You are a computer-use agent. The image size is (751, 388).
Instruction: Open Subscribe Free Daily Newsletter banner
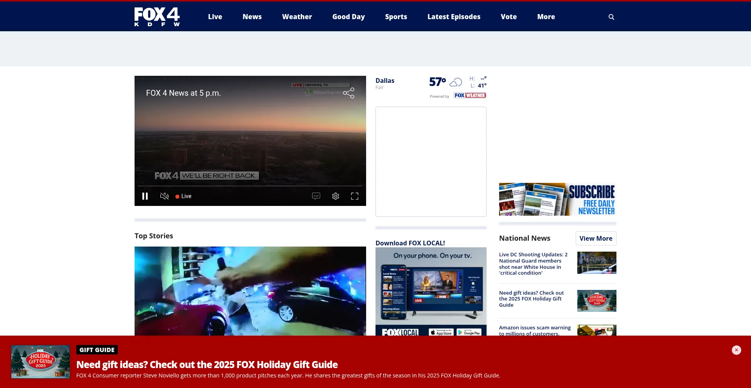(557, 199)
